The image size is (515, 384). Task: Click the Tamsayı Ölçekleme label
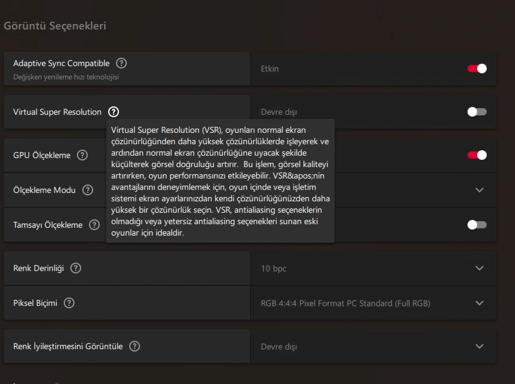click(x=47, y=225)
